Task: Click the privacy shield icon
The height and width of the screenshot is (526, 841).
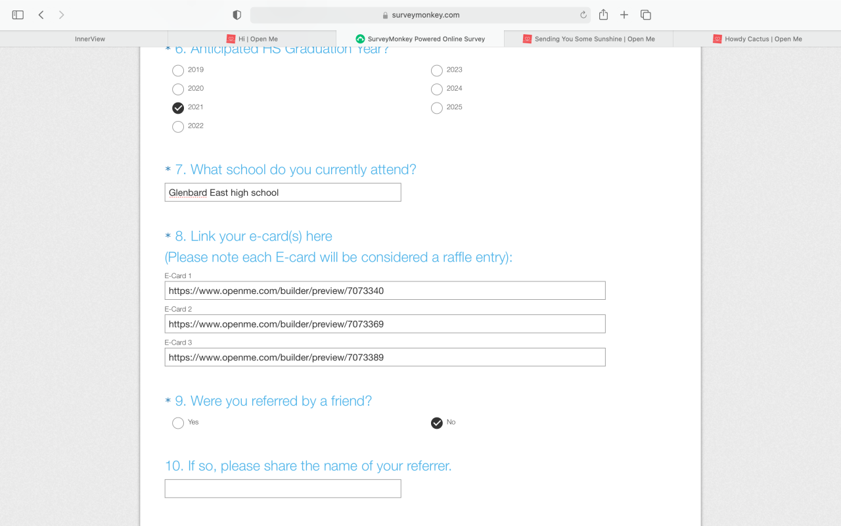Action: click(237, 15)
